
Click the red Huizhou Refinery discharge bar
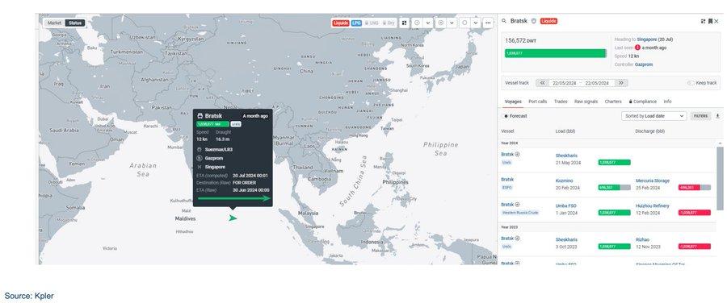click(695, 212)
